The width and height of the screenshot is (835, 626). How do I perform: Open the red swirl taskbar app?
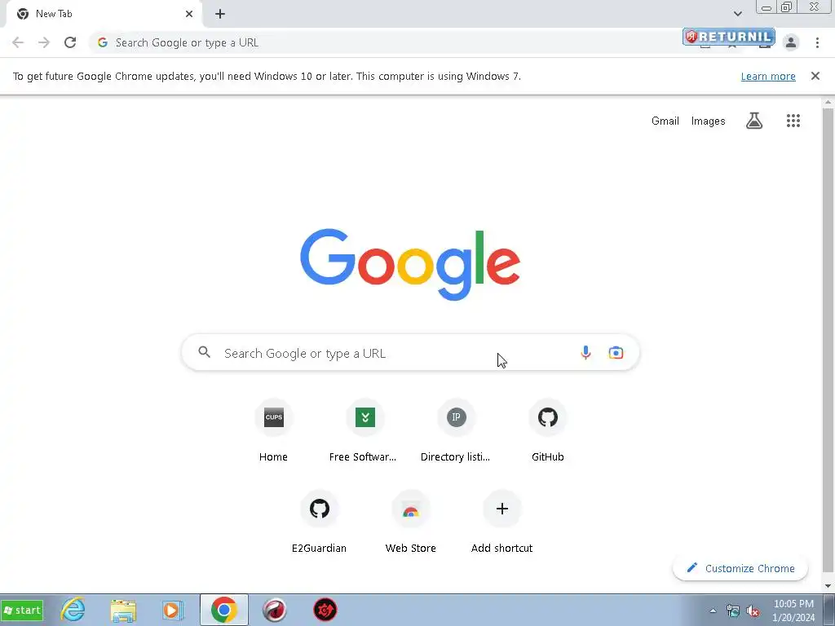coord(275,610)
